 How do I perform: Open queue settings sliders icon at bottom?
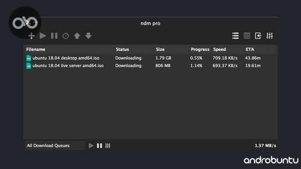[108, 146]
